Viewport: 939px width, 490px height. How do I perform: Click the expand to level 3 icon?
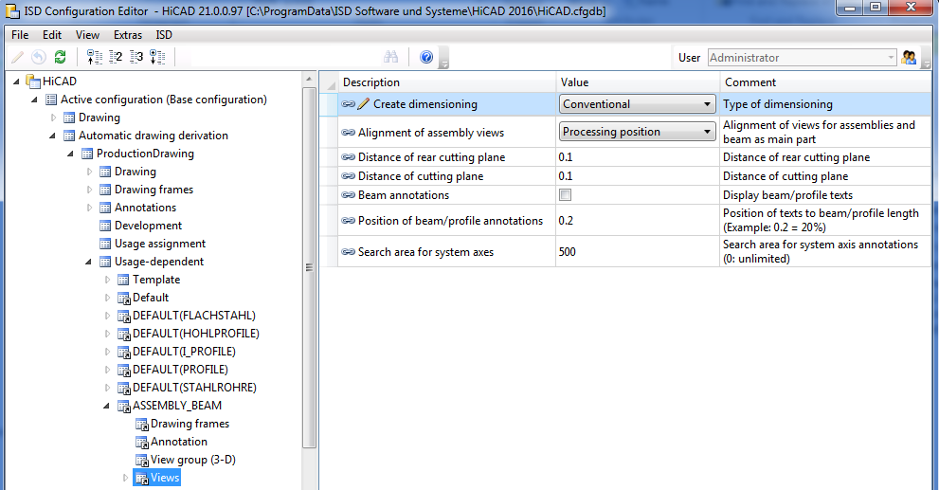point(136,58)
